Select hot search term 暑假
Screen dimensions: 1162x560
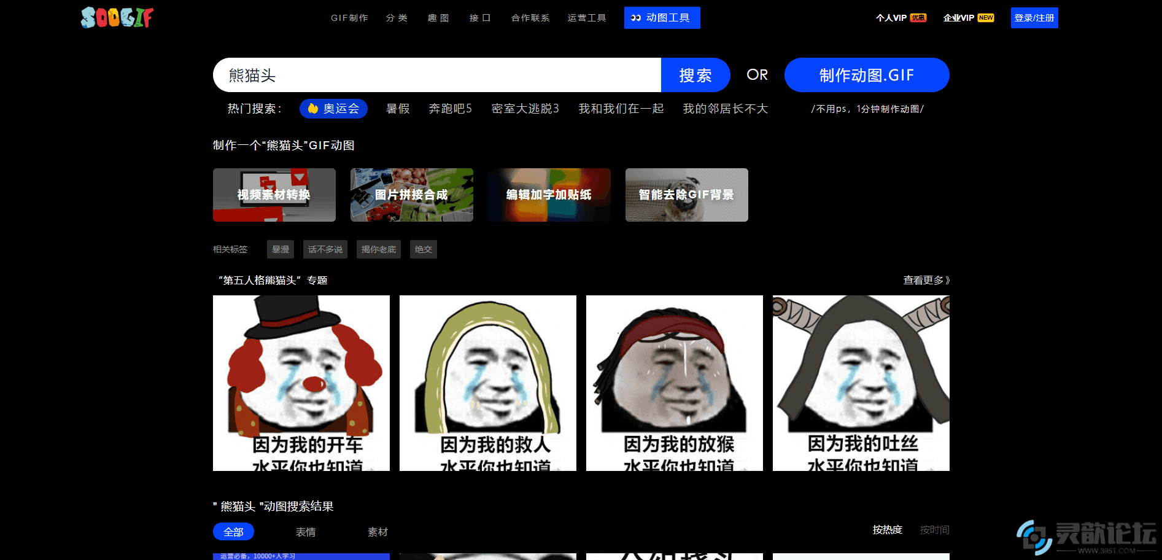pos(398,109)
